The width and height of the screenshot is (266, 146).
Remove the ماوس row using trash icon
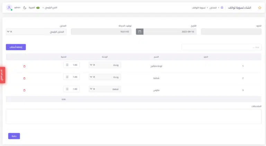24,90
